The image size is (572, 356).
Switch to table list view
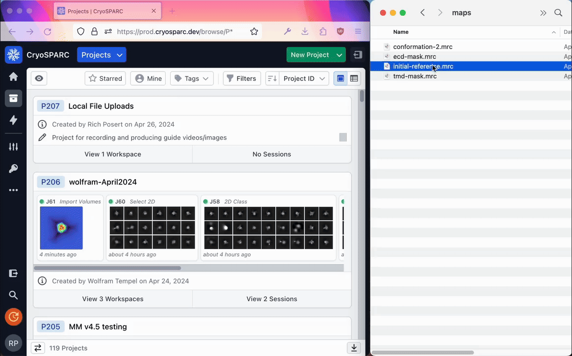354,78
